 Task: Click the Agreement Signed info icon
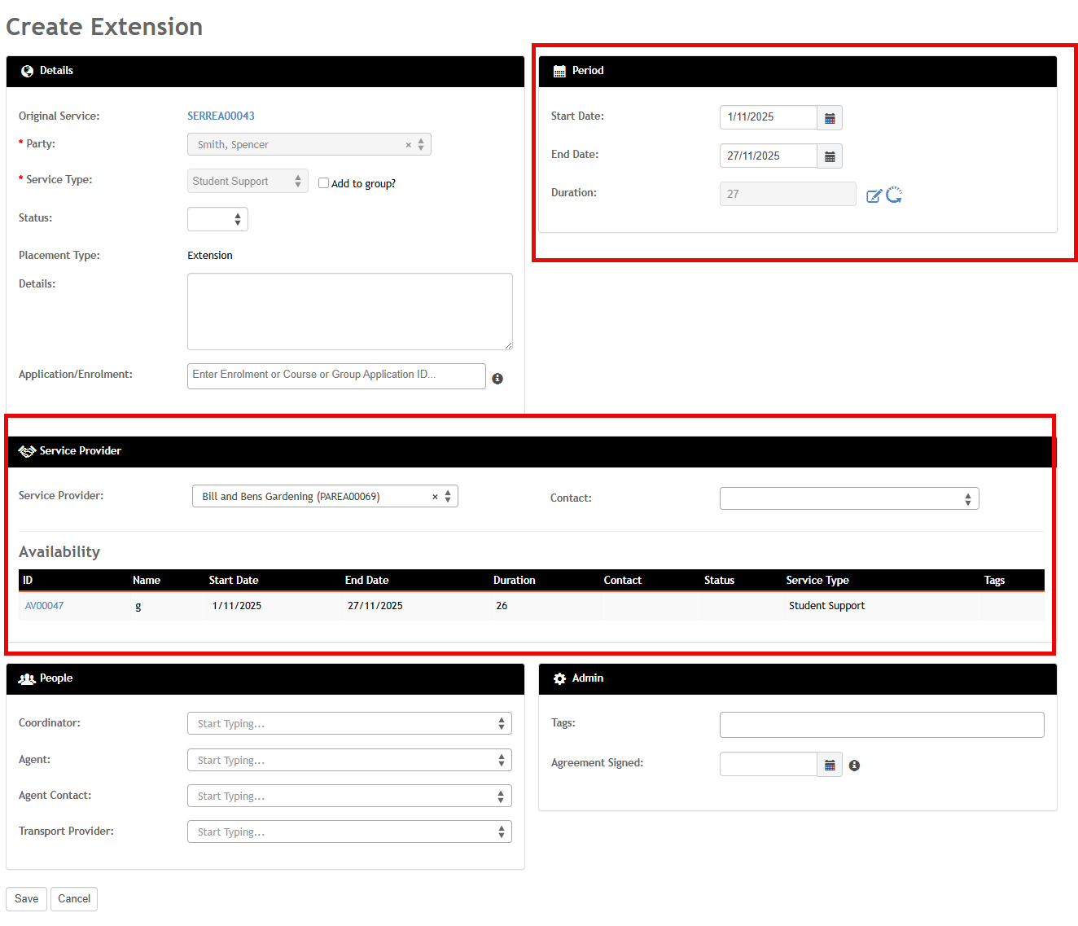click(x=854, y=766)
